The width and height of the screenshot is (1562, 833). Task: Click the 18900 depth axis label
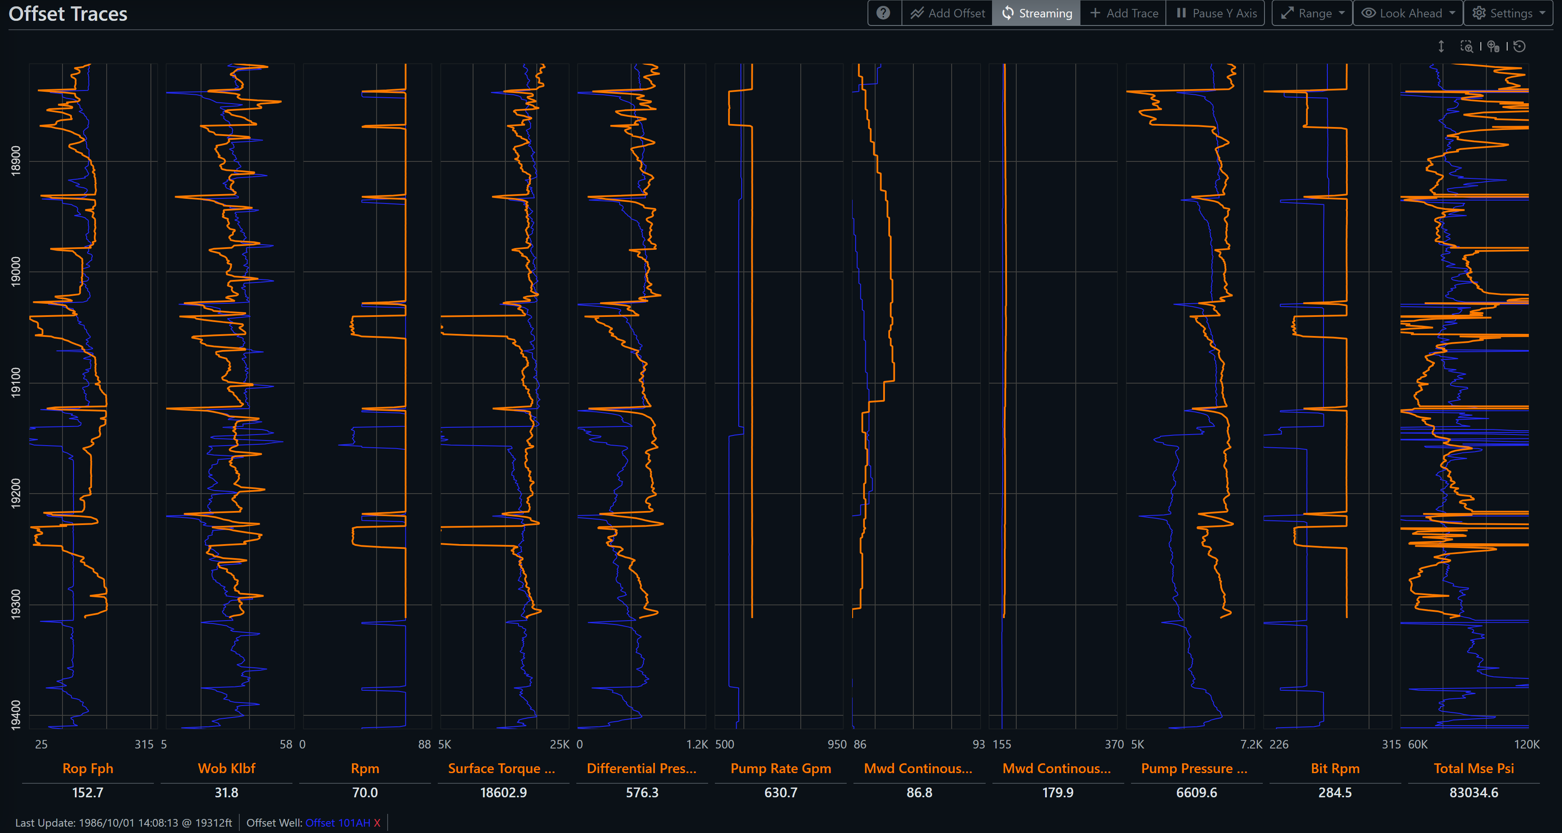[x=16, y=161]
